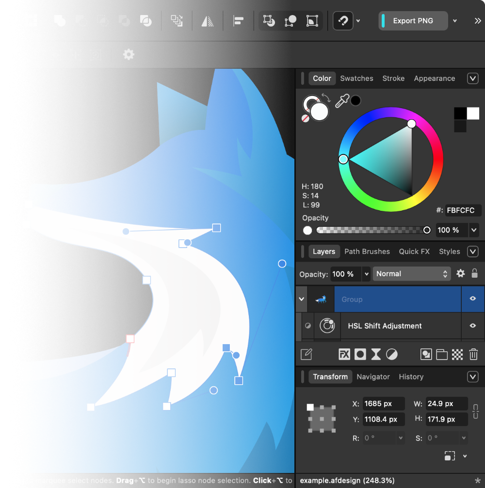Viewport: 485px width, 488px height.
Task: Click the Export PNG button
Action: click(413, 21)
